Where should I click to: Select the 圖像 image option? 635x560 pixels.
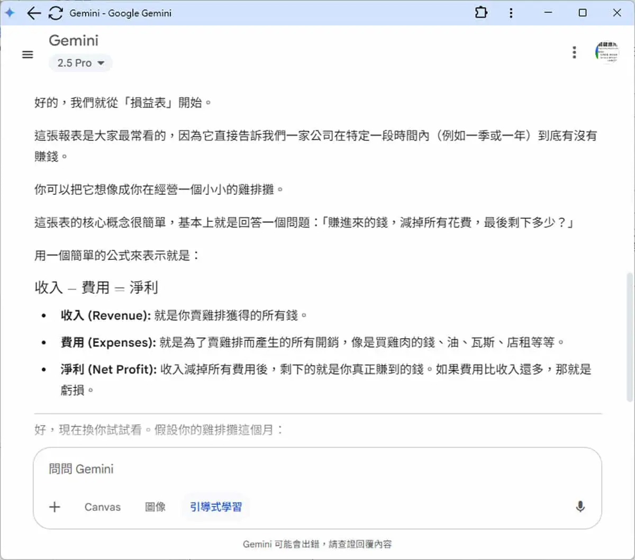click(156, 507)
